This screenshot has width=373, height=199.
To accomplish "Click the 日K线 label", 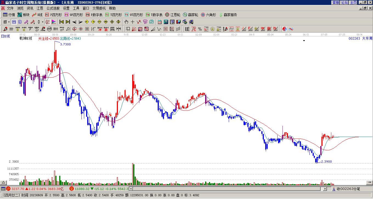I will 5,36.
